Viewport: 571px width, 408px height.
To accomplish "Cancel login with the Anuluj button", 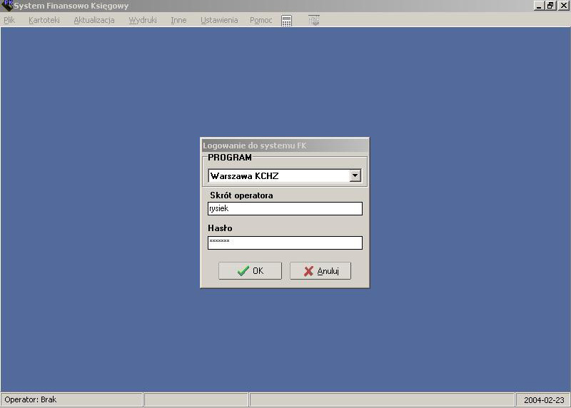I will point(320,271).
